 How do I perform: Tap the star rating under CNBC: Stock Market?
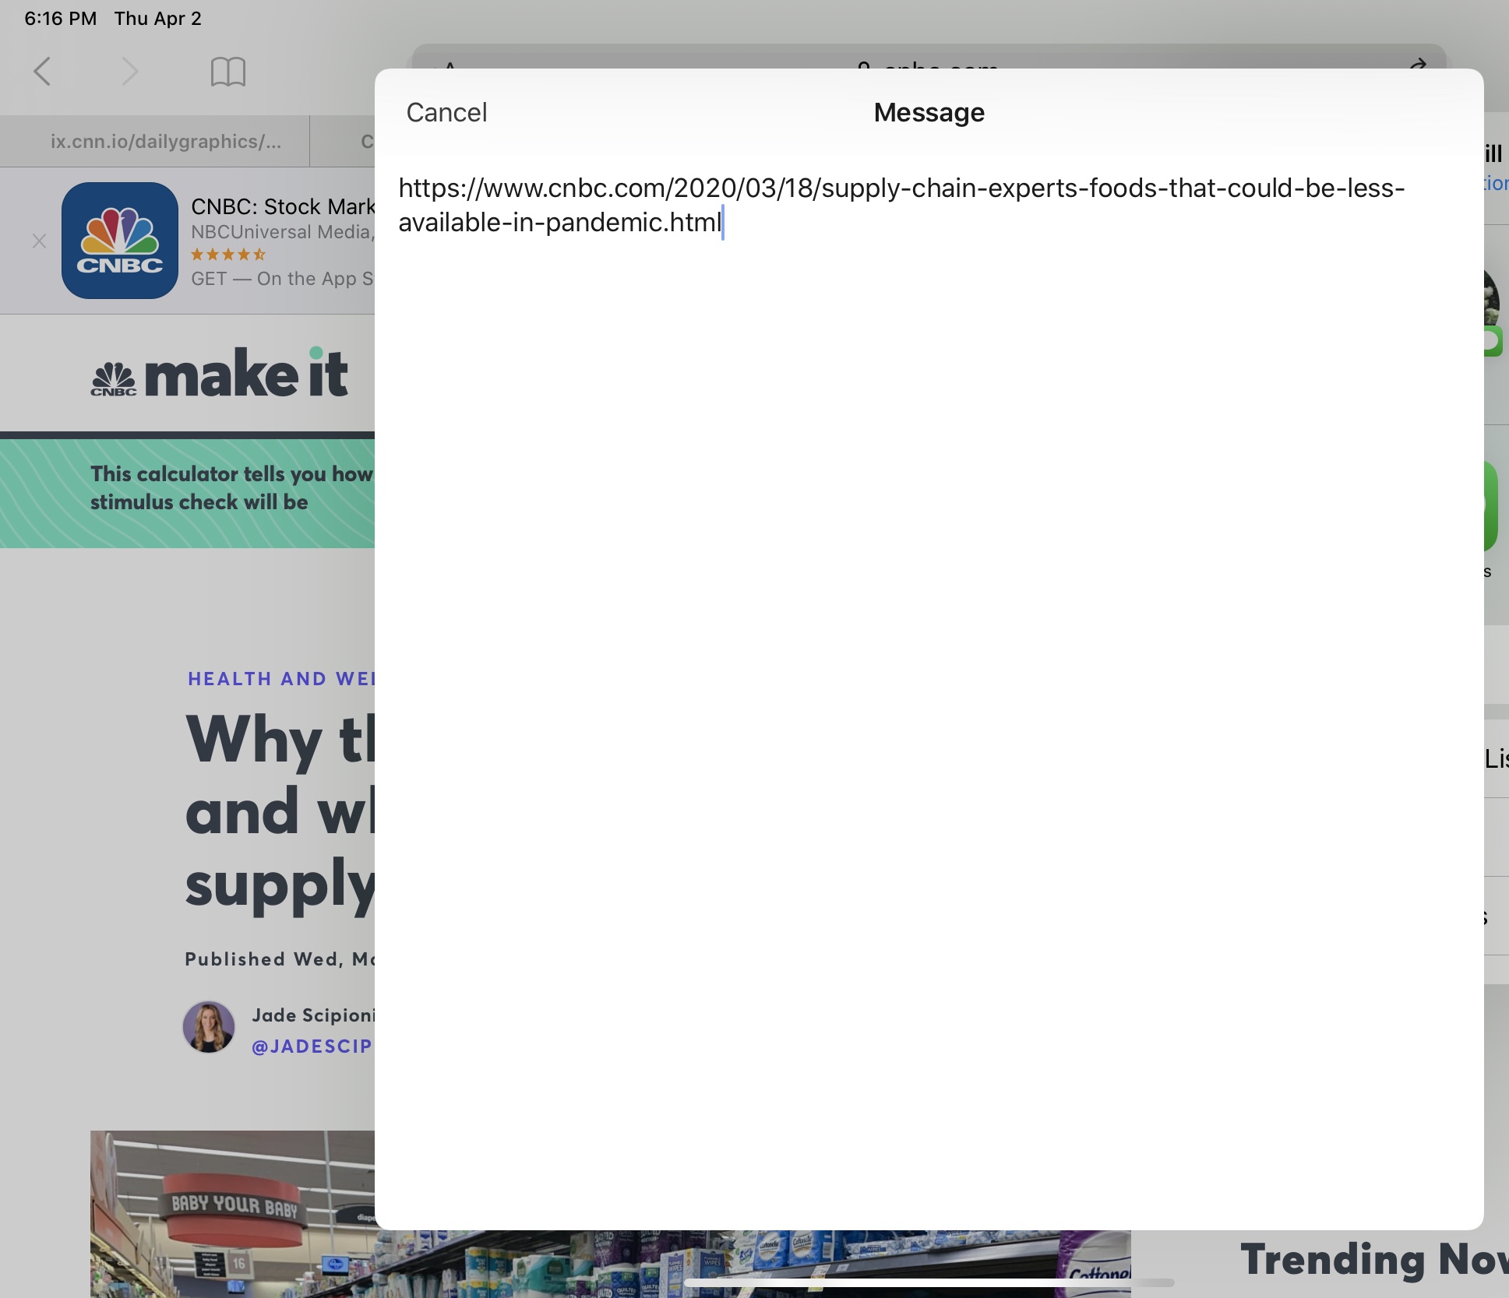(228, 255)
